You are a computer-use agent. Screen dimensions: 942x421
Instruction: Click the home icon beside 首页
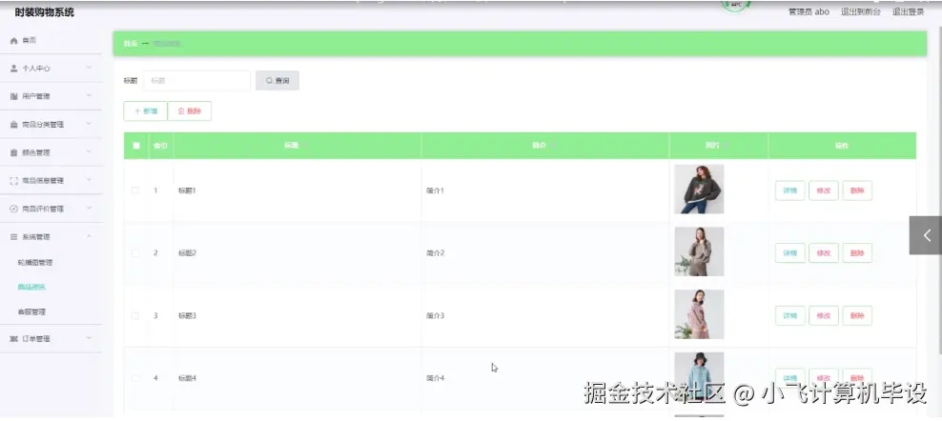[13, 40]
